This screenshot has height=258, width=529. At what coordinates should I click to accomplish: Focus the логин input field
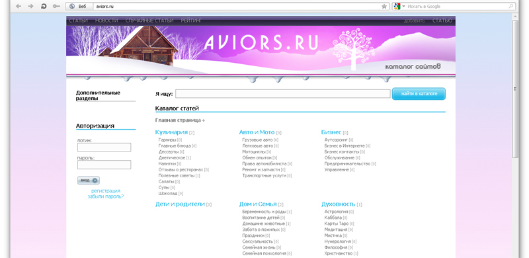(104, 148)
